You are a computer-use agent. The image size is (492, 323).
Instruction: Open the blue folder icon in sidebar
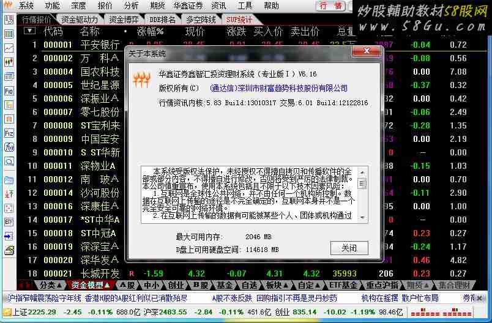pos(9,180)
